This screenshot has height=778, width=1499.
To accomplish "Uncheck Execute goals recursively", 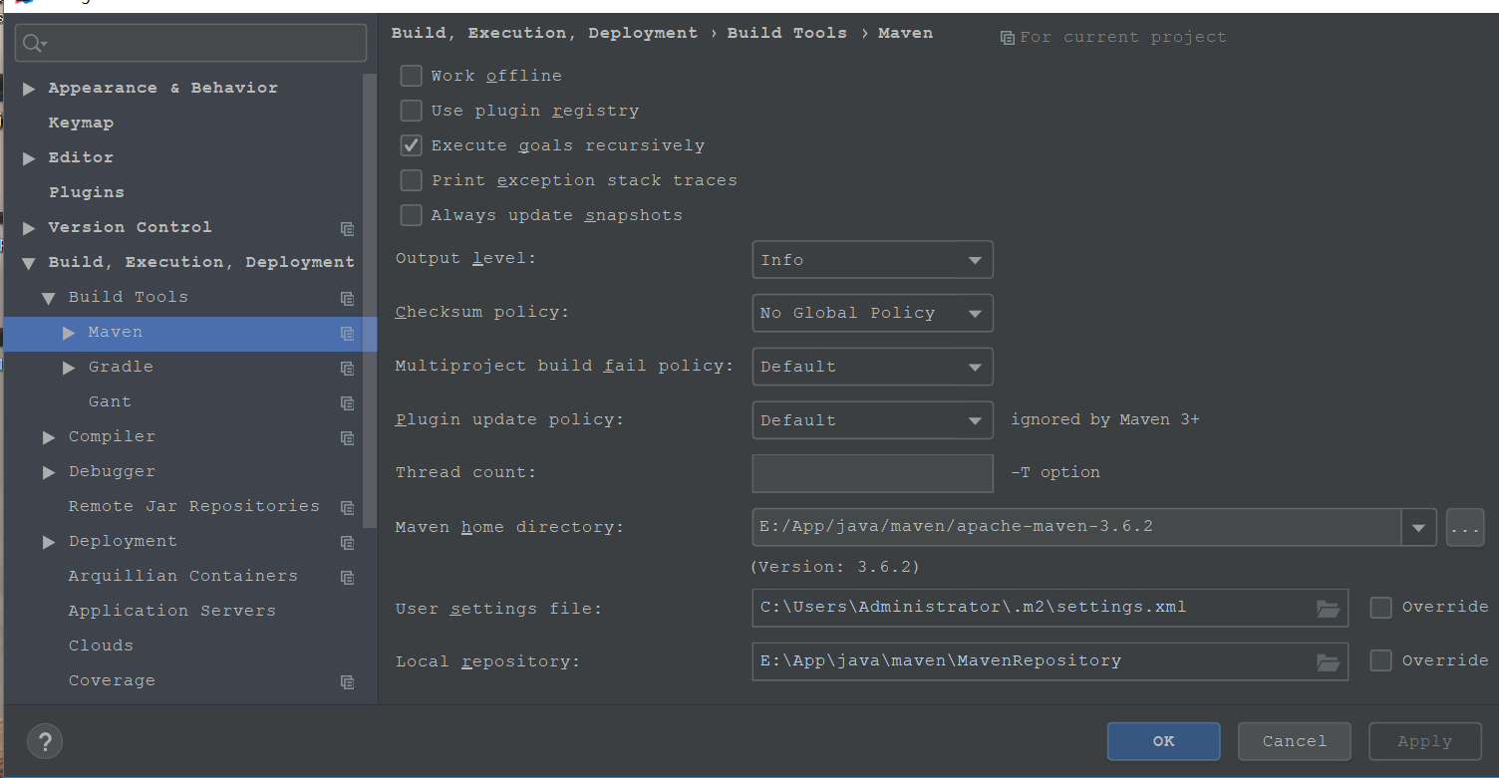I will (411, 145).
